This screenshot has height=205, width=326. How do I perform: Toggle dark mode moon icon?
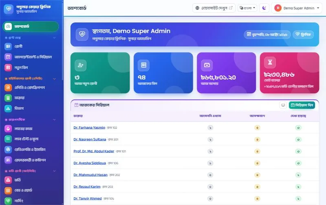264,8
